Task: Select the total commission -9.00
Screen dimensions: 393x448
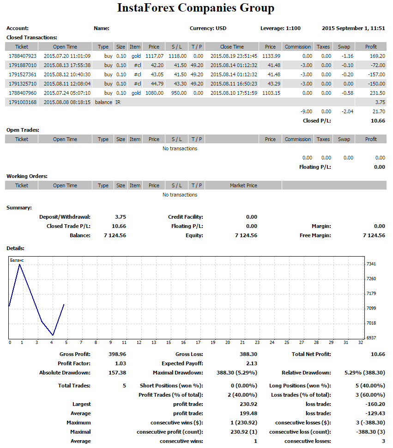Action: tap(306, 111)
